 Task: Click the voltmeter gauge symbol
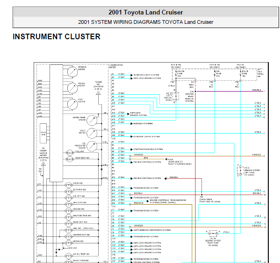(x=92, y=133)
